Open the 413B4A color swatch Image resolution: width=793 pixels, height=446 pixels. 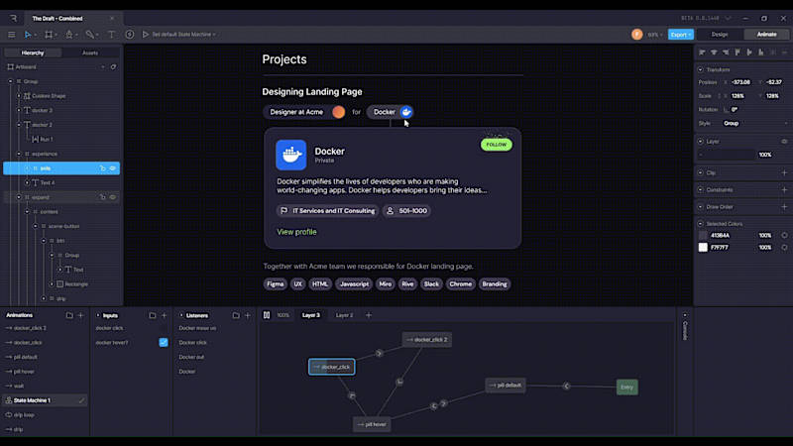coord(703,235)
